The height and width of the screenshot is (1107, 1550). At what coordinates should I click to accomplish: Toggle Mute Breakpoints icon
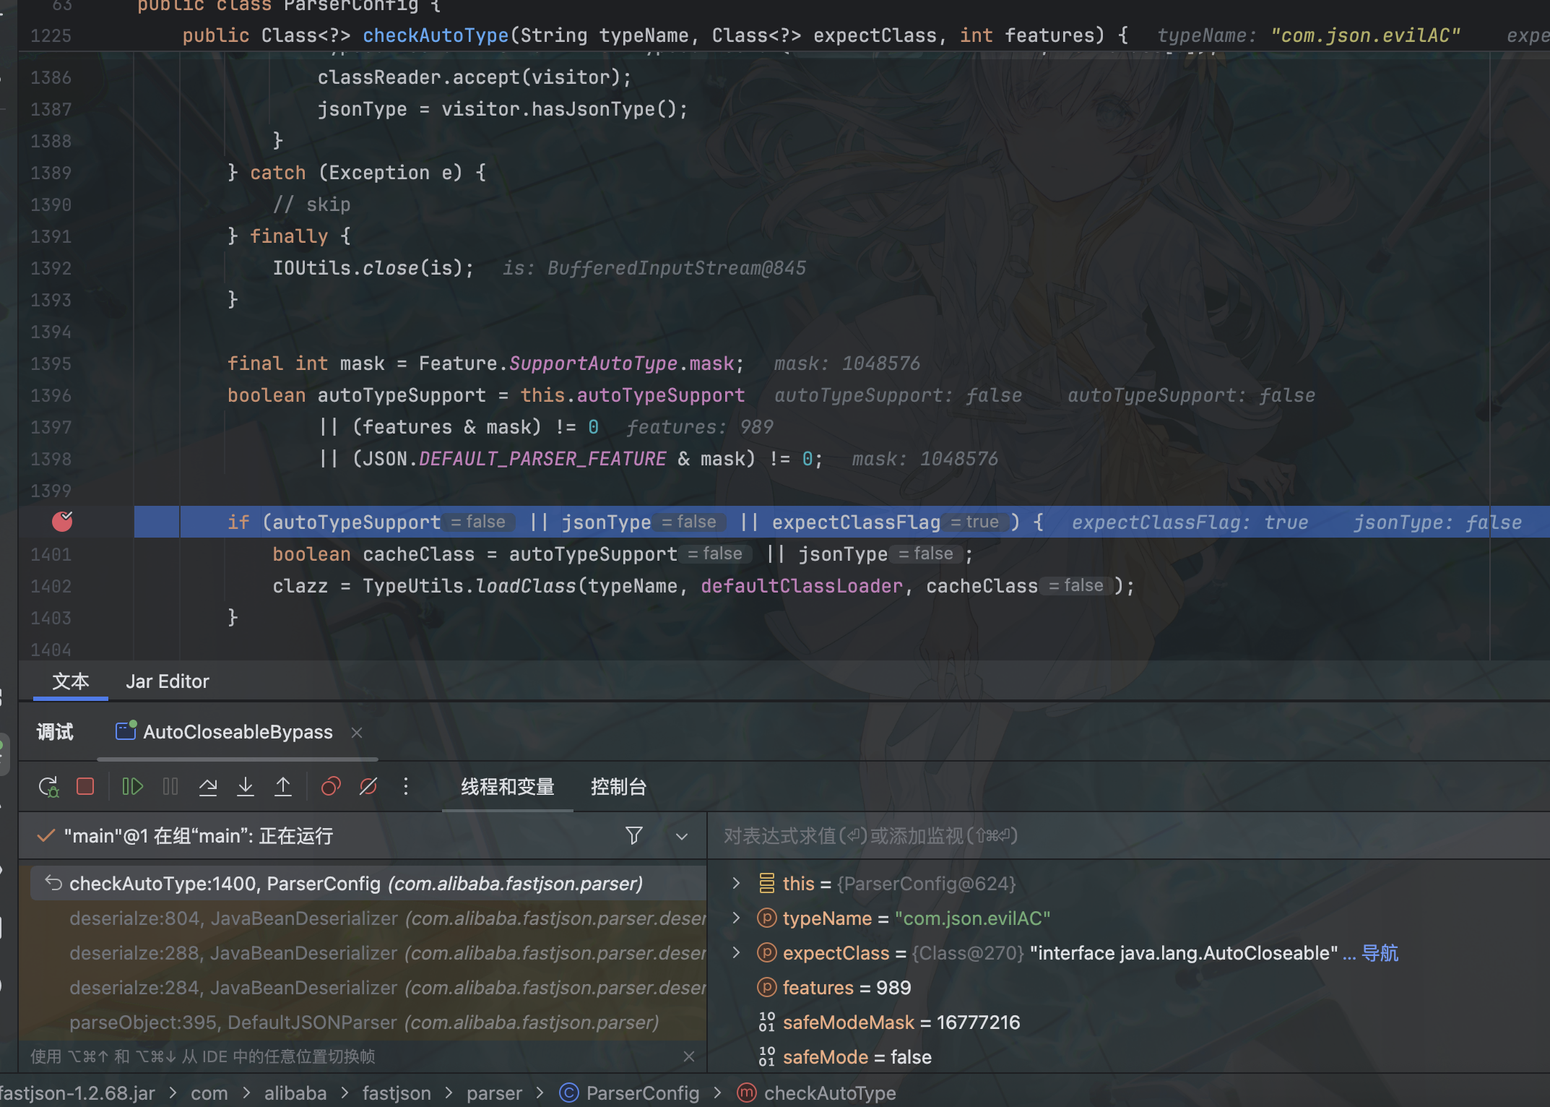(x=368, y=786)
